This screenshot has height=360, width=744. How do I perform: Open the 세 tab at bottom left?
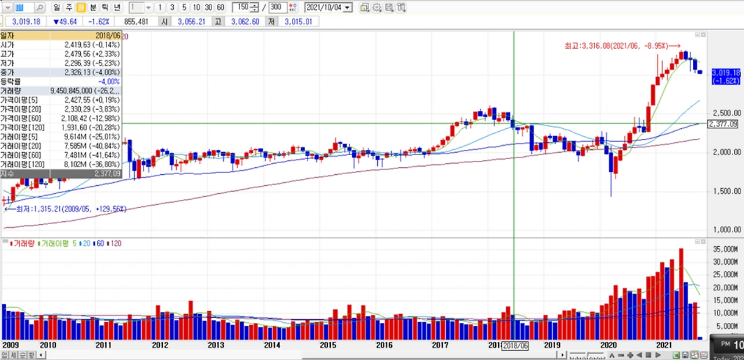point(13,355)
